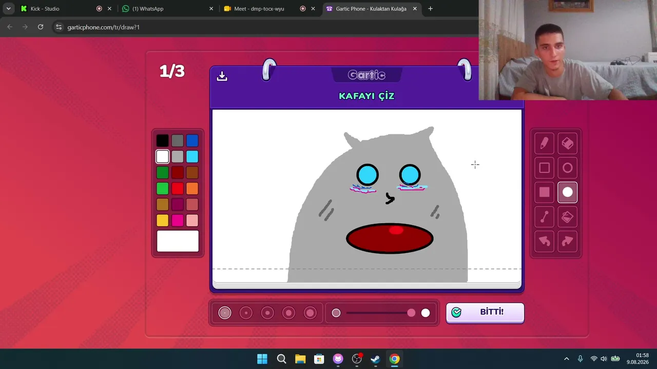The width and height of the screenshot is (657, 369).
Task: Pick the filled rectangle shape tool
Action: click(544, 192)
